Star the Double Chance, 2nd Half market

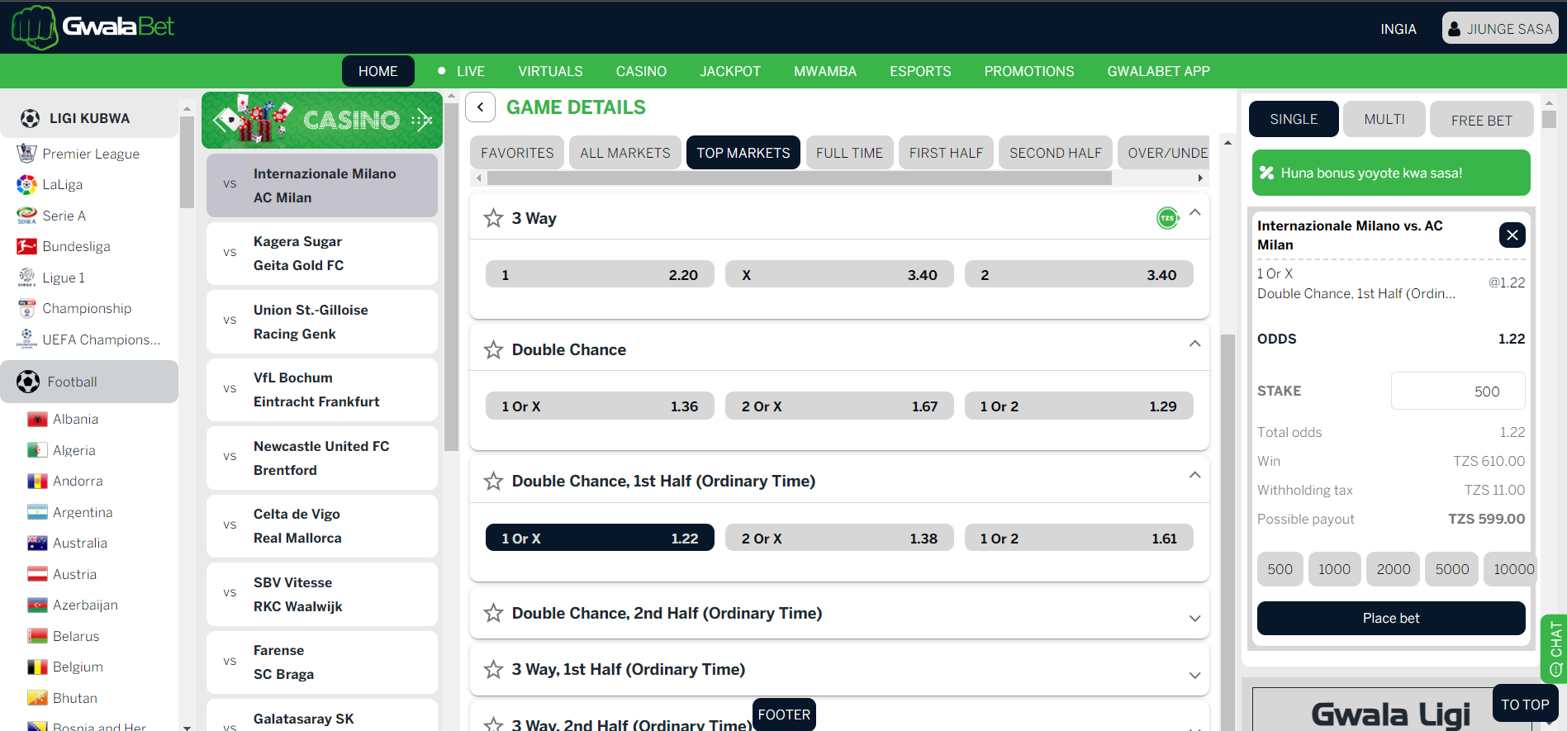tap(493, 613)
